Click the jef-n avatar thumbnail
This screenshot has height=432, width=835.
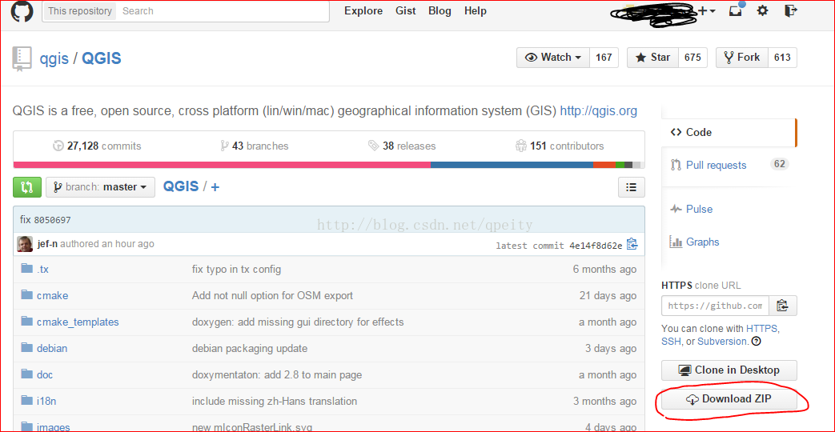click(x=25, y=244)
